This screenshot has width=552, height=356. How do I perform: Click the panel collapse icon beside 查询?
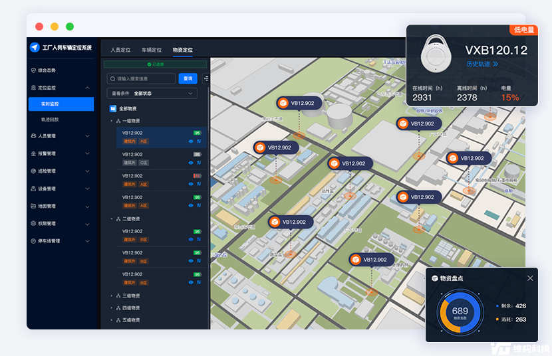pos(206,78)
